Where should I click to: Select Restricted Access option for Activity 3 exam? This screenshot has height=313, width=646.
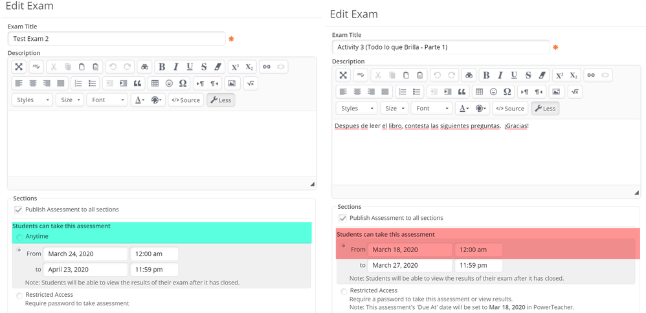343,291
